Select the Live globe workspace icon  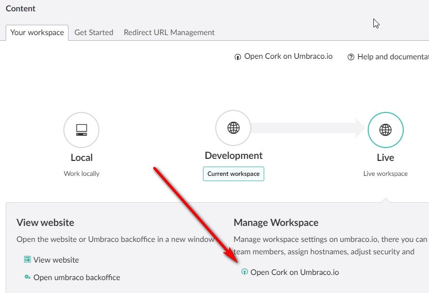click(x=386, y=130)
